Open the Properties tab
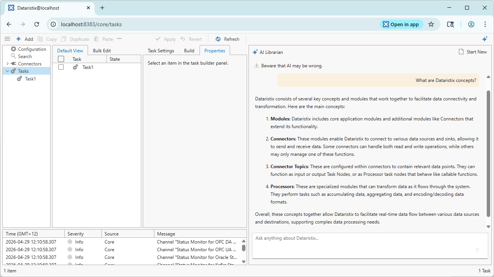Viewport: 494px width, 277px height. pos(215,50)
